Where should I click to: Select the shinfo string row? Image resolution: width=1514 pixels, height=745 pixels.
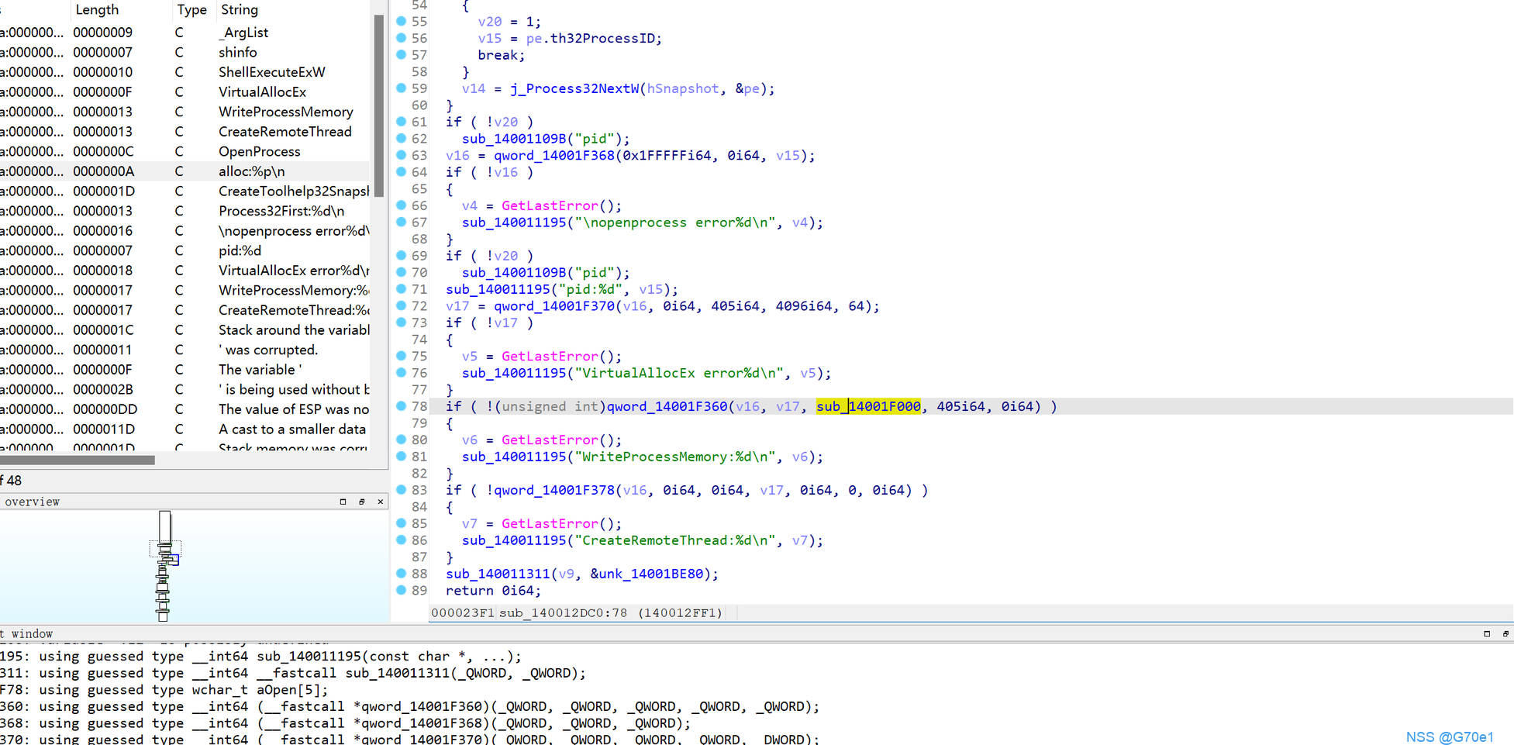tap(185, 52)
